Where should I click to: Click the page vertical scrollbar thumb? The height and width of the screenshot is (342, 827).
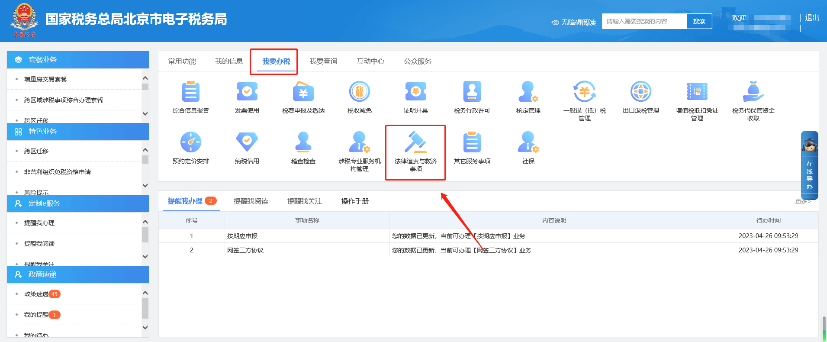824,328
